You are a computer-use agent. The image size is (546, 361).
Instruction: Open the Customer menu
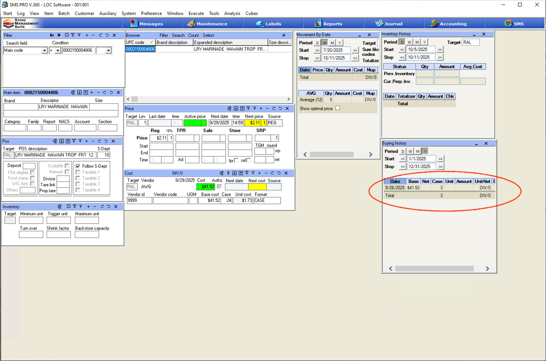(x=84, y=13)
